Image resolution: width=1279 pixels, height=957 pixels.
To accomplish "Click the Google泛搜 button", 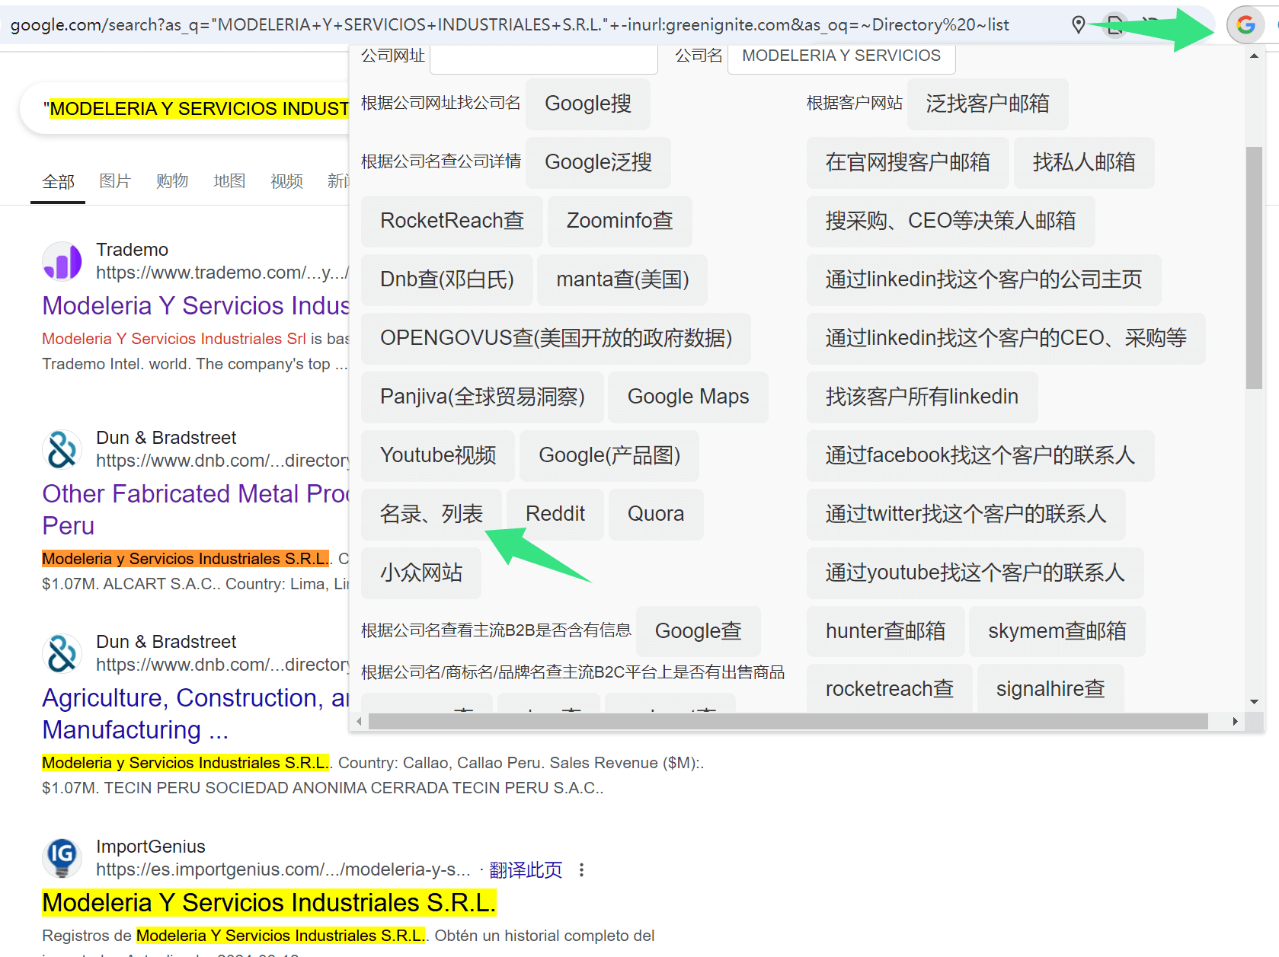I will click(598, 162).
